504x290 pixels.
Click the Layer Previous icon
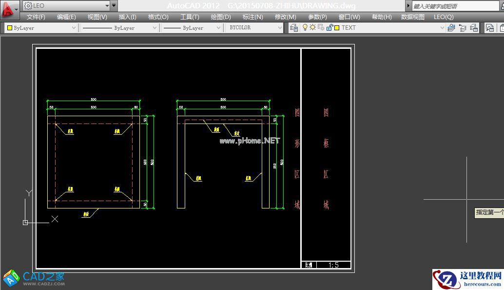[x=463, y=28]
